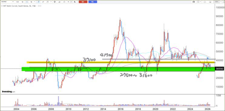Click the compare symbols scale icon
Image resolution: width=225 pixels, height=111 pixels.
click(64, 2)
